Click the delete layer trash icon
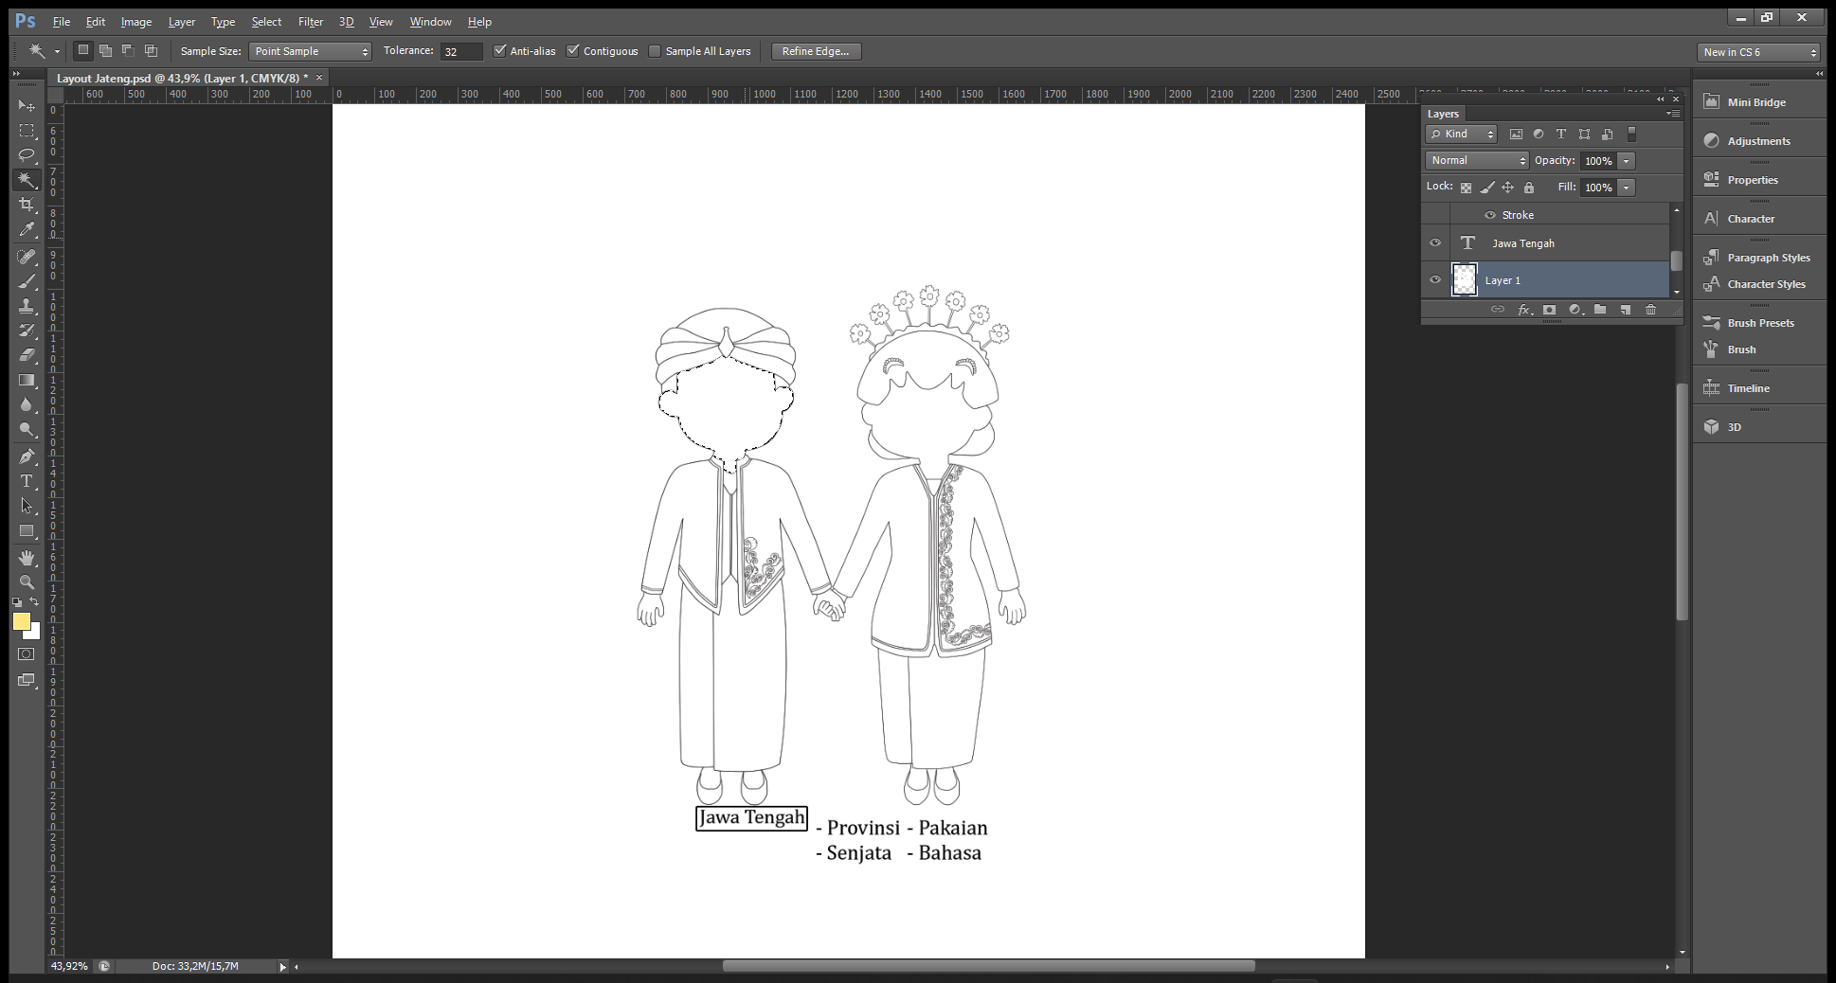 1650,310
